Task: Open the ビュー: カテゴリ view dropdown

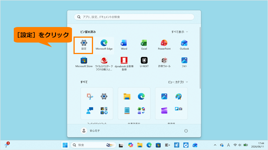Action: coord(178,82)
